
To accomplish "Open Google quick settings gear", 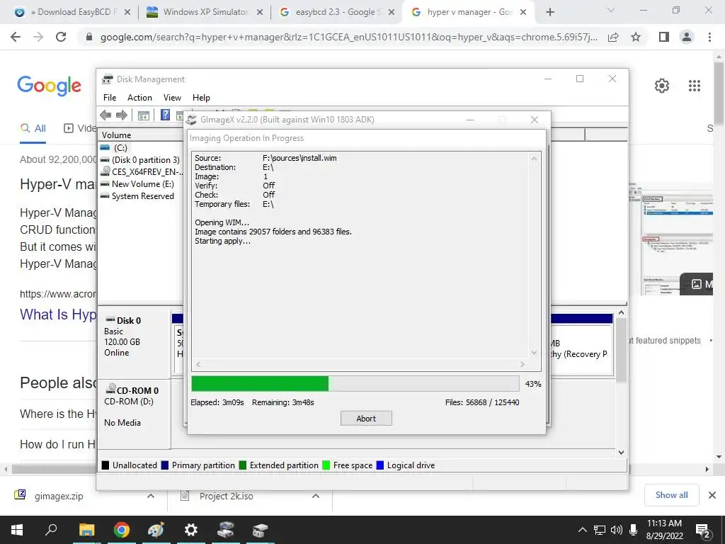I will pyautogui.click(x=662, y=86).
